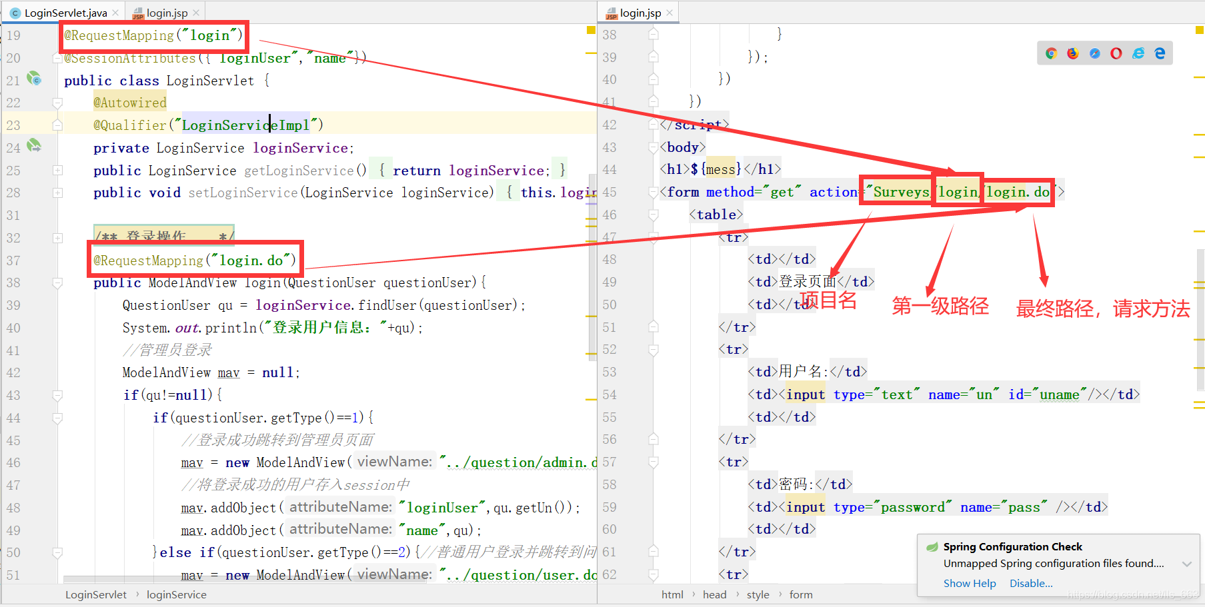Expand folded setLoginService method at line 28
The image size is (1205, 607).
(57, 193)
